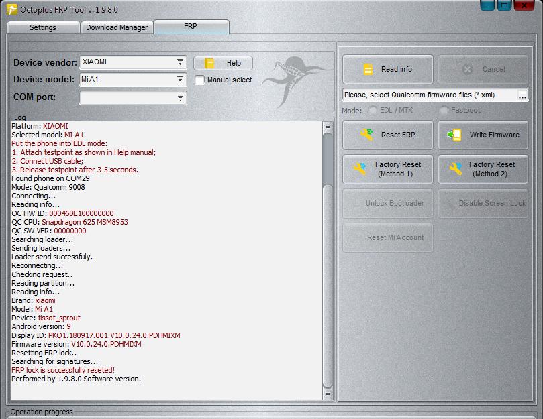Click 'Reading partition...' log line
The width and height of the screenshot is (543, 419).
pyautogui.click(x=43, y=283)
